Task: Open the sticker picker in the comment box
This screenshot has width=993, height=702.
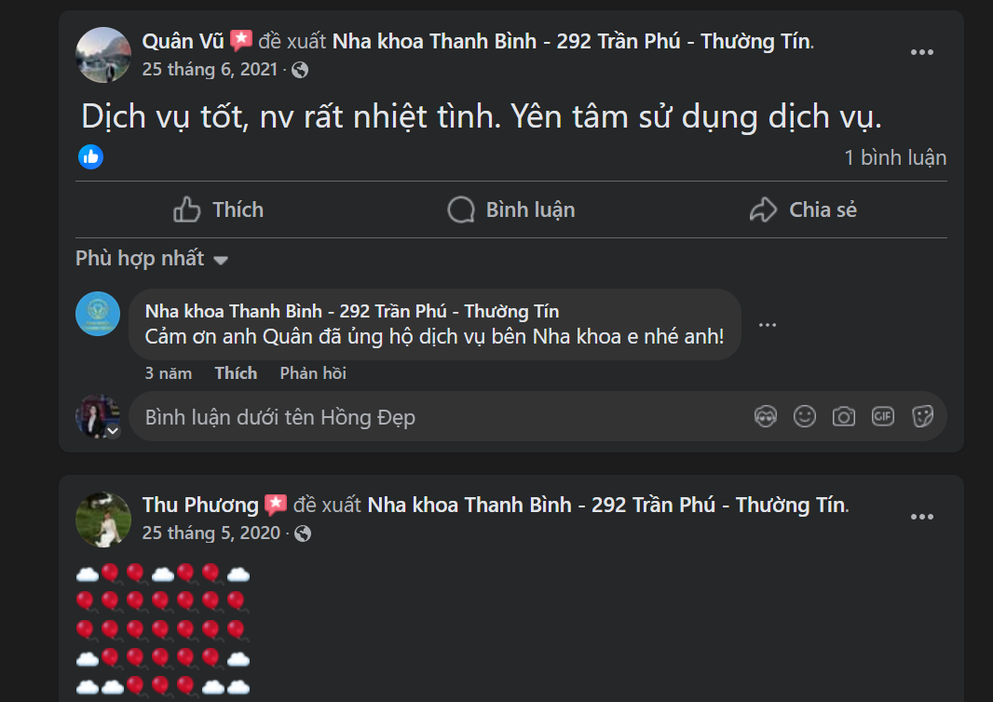Action: [922, 417]
